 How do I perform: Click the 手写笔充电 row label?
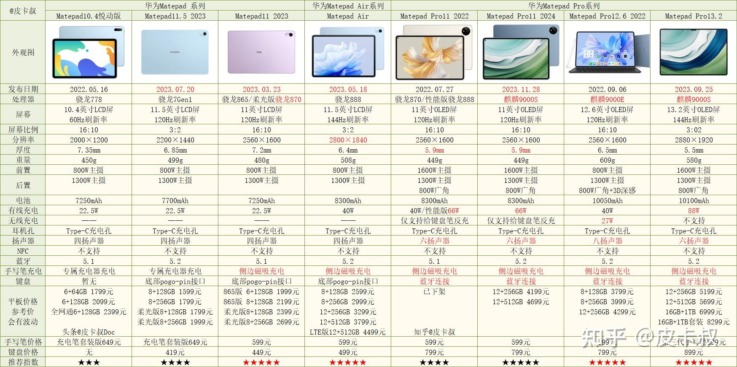[23, 271]
